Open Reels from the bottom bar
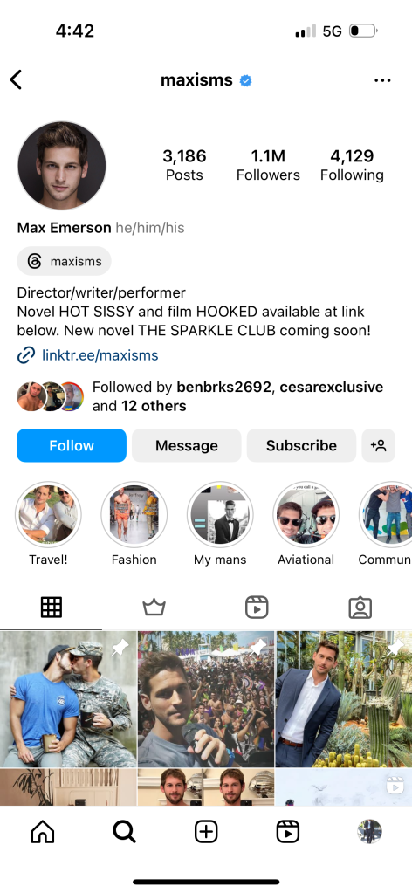Screen dimensions: 412x893 point(288,832)
